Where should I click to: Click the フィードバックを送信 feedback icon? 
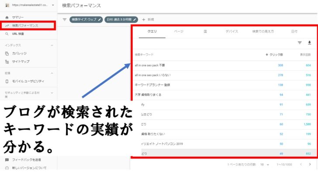click(7, 160)
